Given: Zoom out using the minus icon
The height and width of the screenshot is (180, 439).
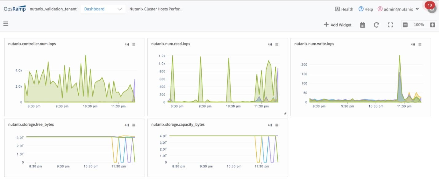Looking at the screenshot, I should [406, 25].
